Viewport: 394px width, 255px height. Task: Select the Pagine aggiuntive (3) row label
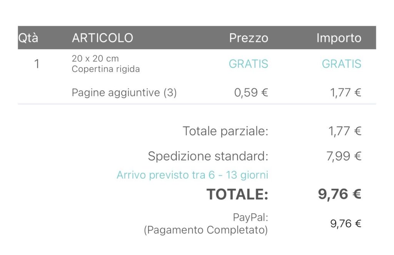point(124,93)
